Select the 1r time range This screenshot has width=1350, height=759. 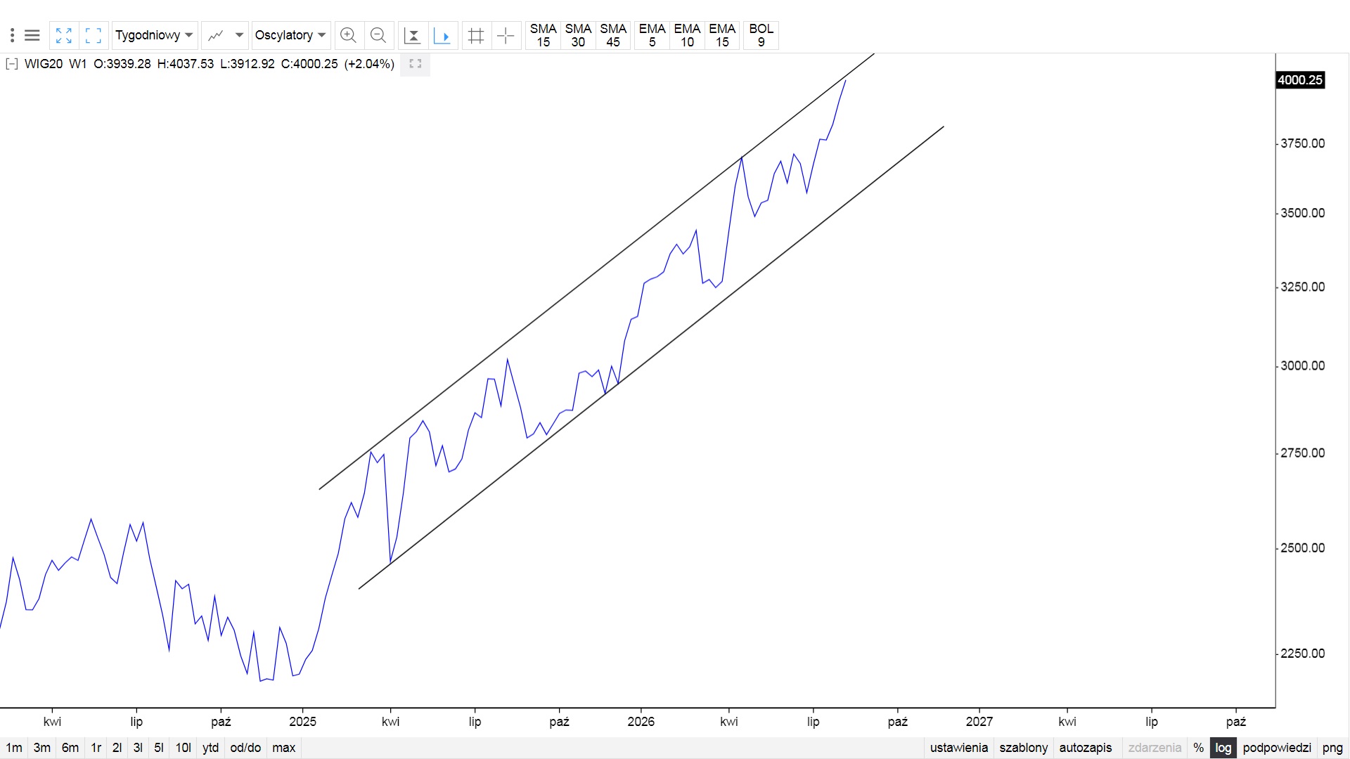tap(96, 748)
